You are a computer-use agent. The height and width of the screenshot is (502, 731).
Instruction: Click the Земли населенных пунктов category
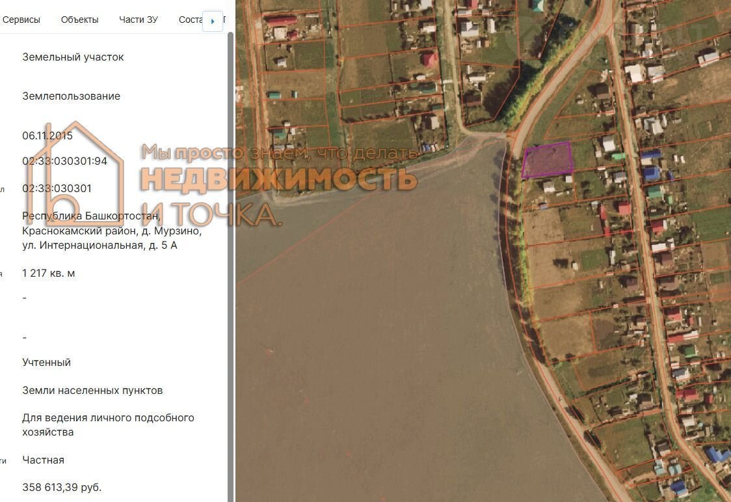pyautogui.click(x=92, y=390)
